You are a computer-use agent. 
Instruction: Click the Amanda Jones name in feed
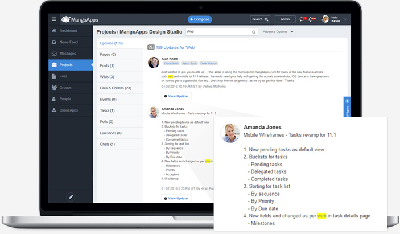click(172, 109)
